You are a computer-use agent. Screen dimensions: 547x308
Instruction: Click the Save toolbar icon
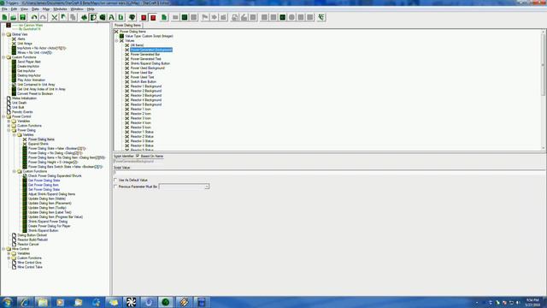point(23,17)
